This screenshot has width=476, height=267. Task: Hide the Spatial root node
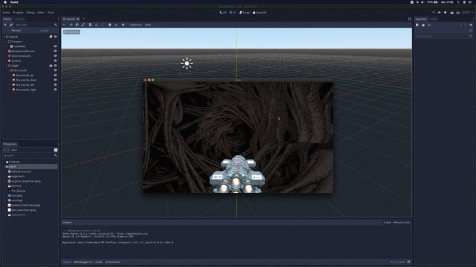[56, 37]
